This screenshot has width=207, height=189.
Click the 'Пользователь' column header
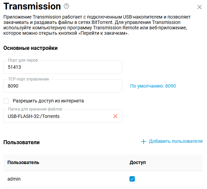[x=23, y=163]
